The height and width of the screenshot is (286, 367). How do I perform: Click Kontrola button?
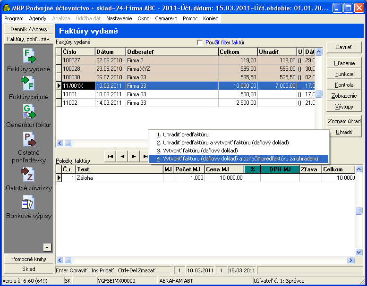[344, 85]
